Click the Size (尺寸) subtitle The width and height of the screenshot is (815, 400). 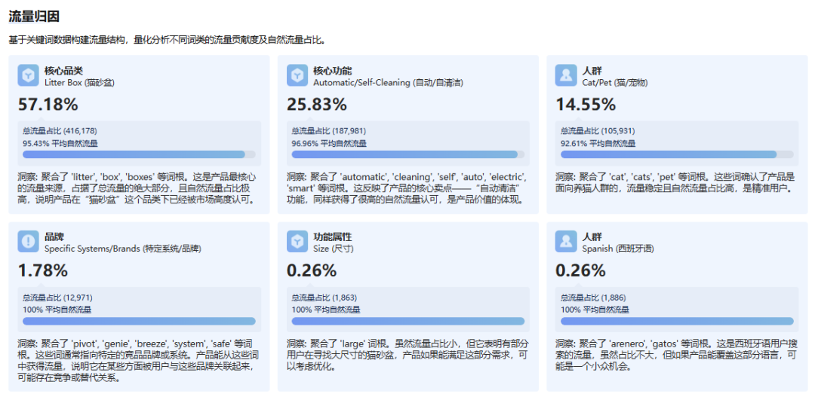334,249
